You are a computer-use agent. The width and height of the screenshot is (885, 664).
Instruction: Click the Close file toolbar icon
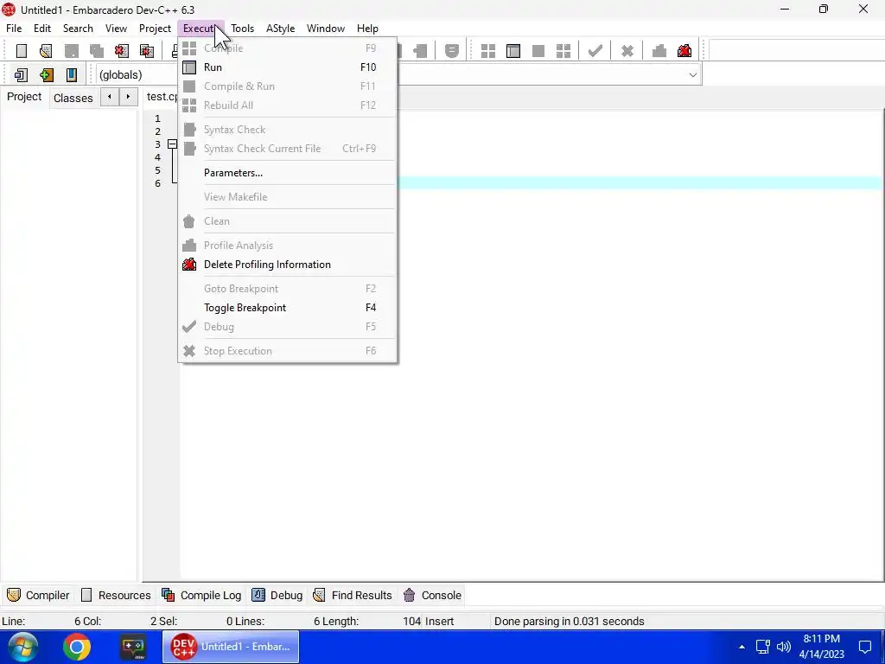click(x=121, y=51)
